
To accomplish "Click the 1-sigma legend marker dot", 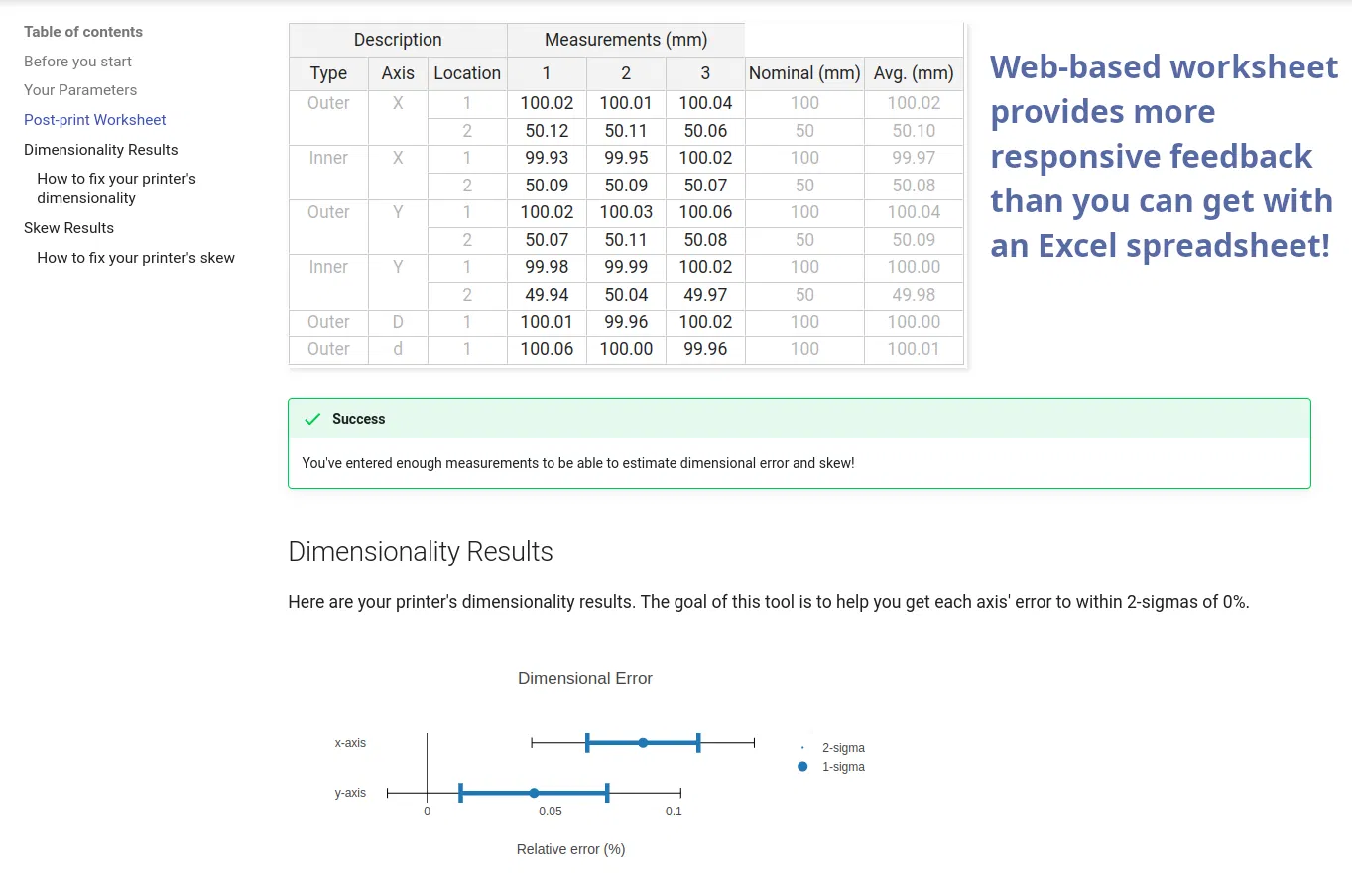I will click(x=802, y=767).
